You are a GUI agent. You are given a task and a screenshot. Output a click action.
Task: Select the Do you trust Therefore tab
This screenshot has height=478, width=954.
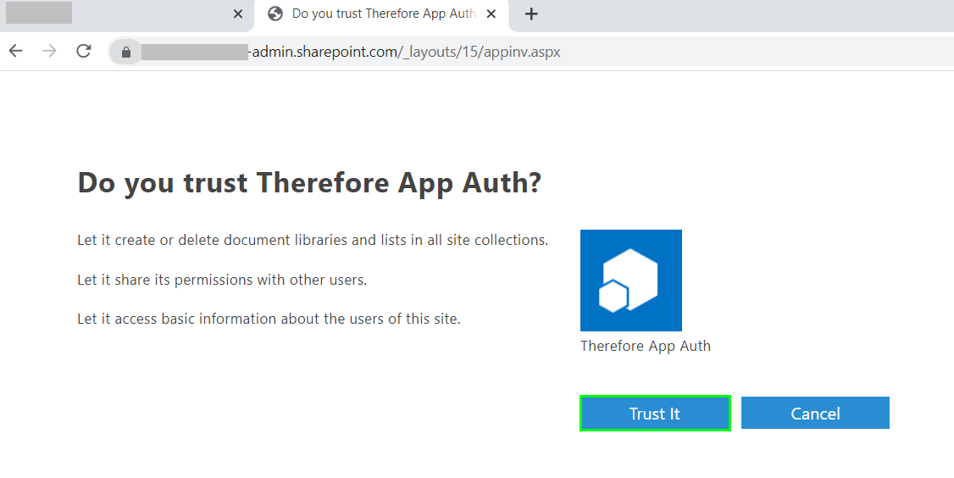383,14
